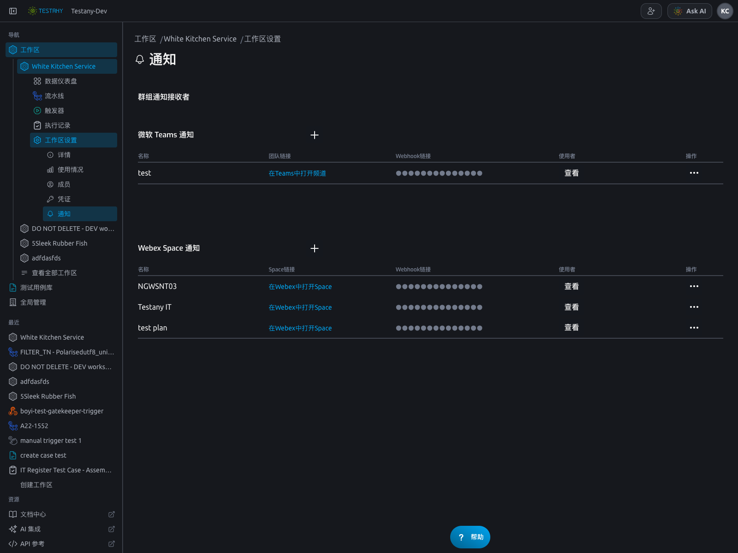The image size is (738, 553).
Task: Open actions menu for test row
Action: coord(694,173)
